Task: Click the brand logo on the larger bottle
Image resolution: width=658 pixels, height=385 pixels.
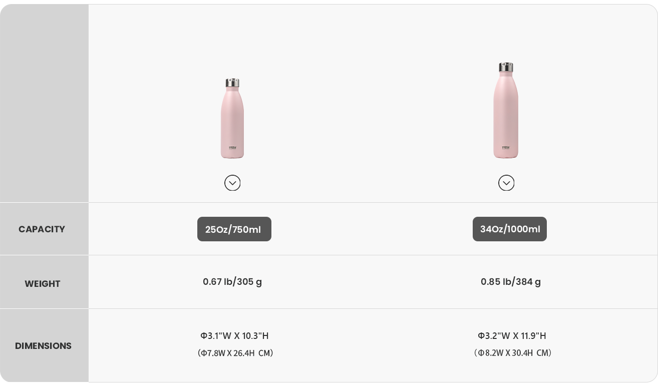Action: 506,148
